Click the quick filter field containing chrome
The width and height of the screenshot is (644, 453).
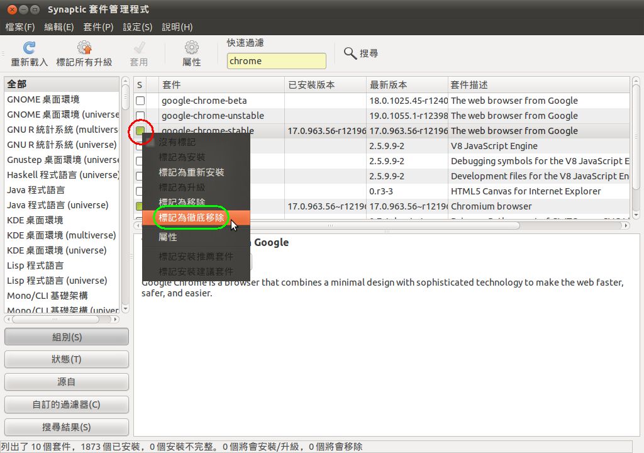276,61
